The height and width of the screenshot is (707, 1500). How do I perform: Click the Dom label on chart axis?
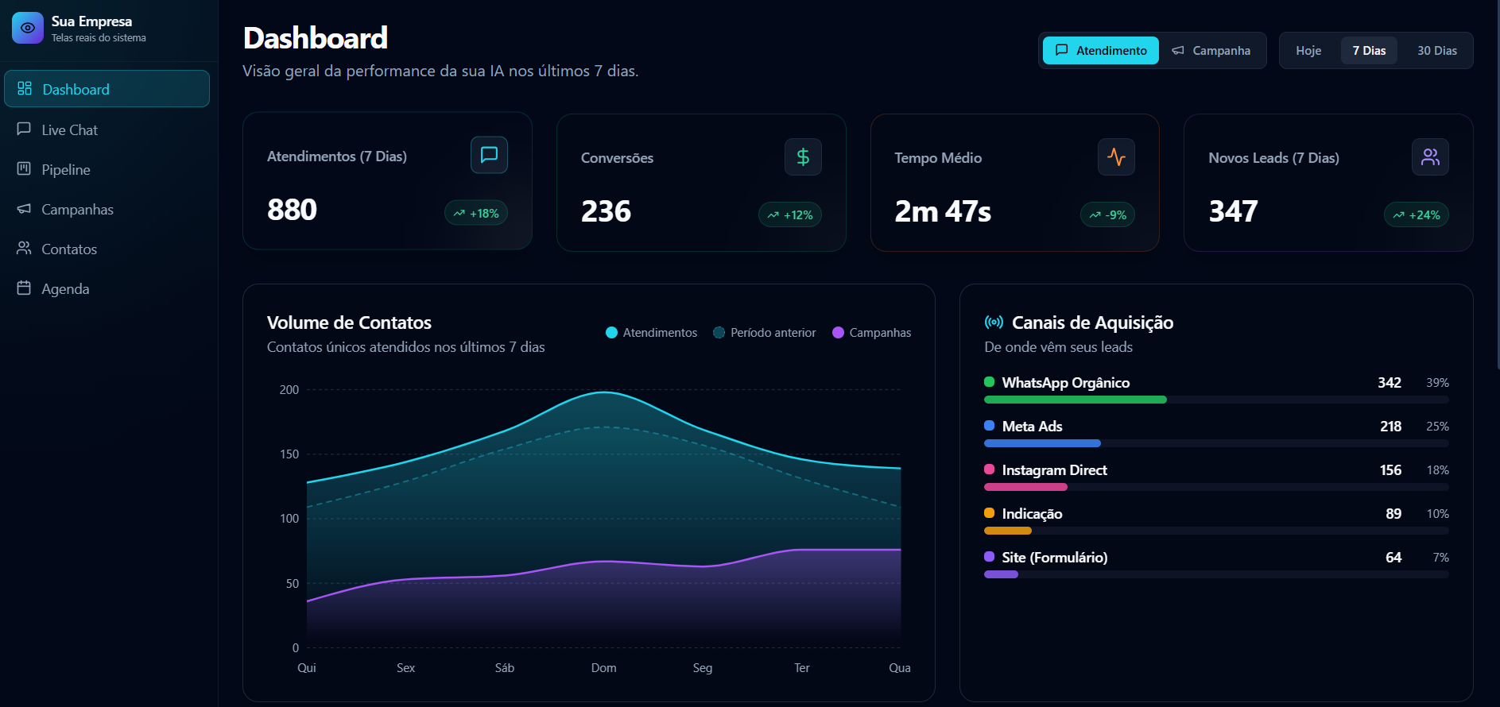pos(603,668)
